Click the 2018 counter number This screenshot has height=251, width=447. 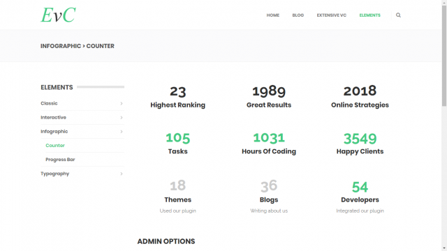pos(360,91)
